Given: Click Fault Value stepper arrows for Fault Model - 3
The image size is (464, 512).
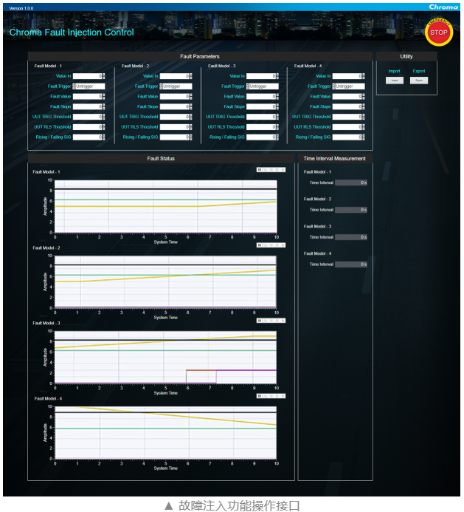Looking at the screenshot, I should tap(277, 97).
